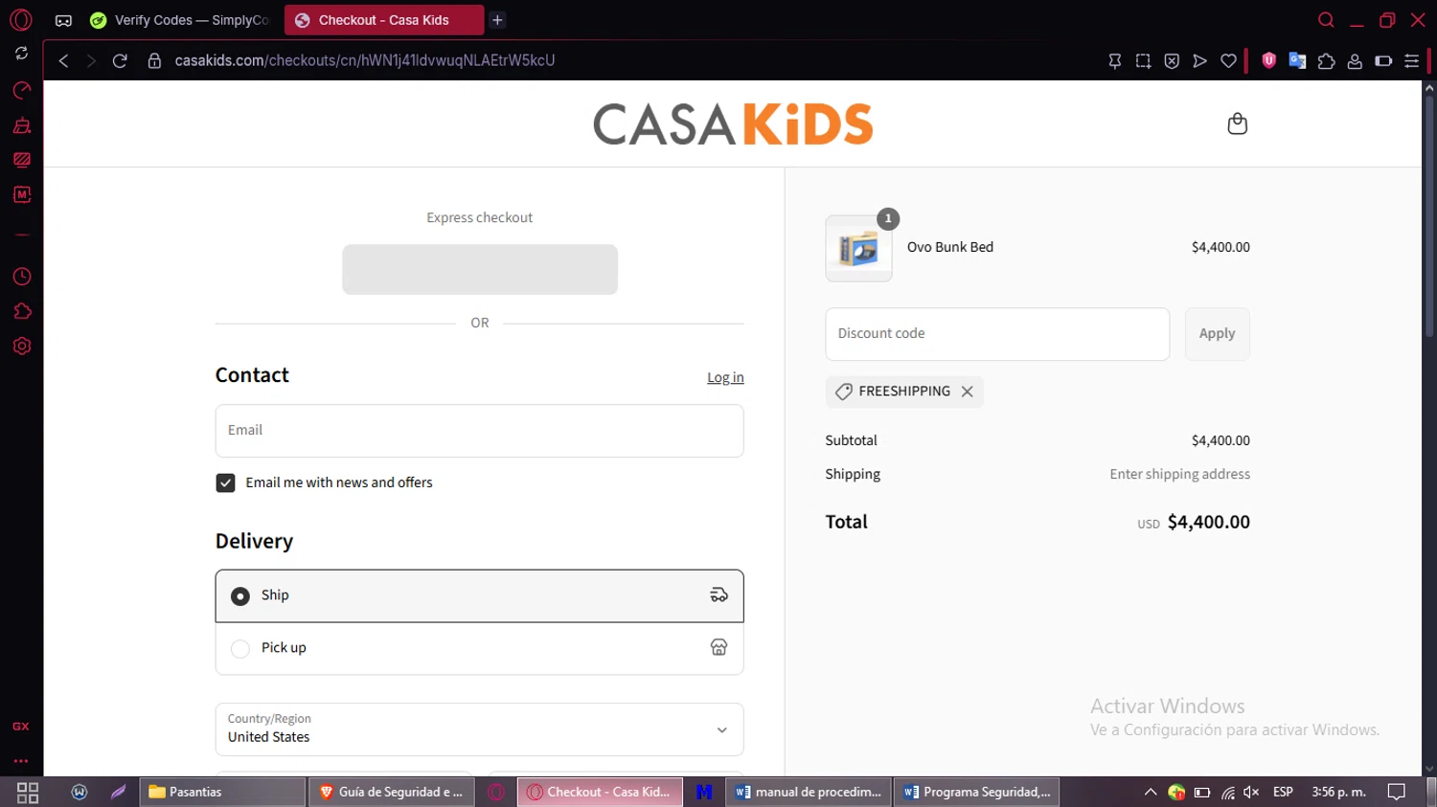
Task: Show hidden system tray icons
Action: (1151, 792)
